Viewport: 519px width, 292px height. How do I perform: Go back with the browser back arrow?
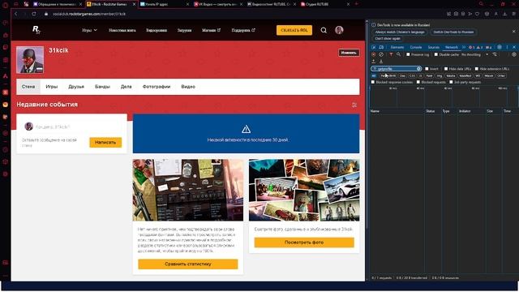(15, 14)
